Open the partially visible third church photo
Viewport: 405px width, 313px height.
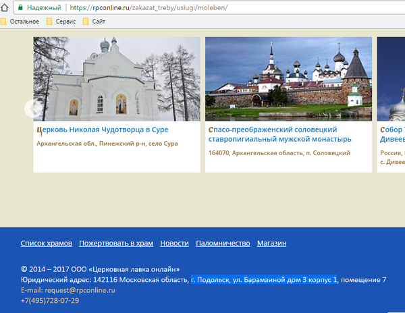pos(391,78)
